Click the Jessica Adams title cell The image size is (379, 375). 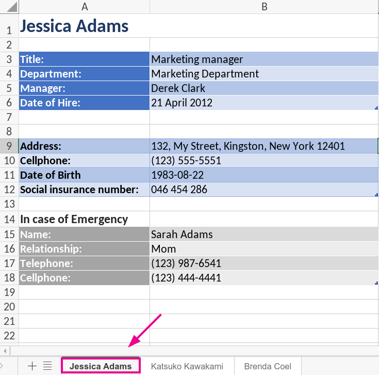[x=85, y=26]
